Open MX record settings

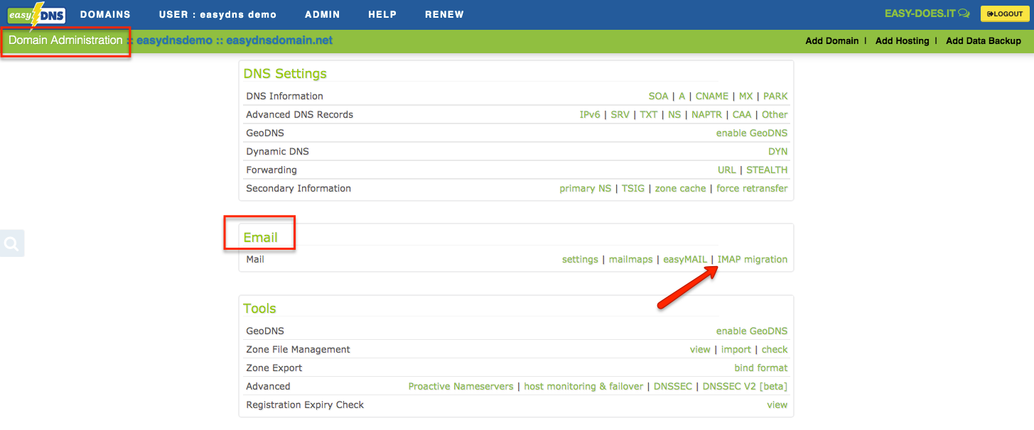point(745,97)
